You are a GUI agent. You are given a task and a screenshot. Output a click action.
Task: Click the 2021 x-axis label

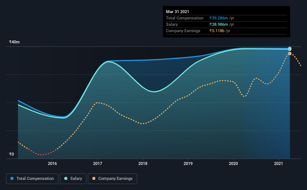279,163
